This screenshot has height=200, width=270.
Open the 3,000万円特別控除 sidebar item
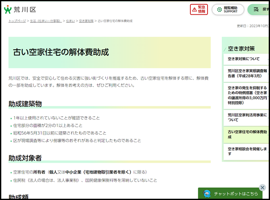pyautogui.click(x=247, y=95)
